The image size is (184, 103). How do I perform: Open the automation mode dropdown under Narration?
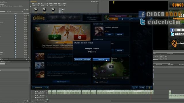[x=36, y=5]
